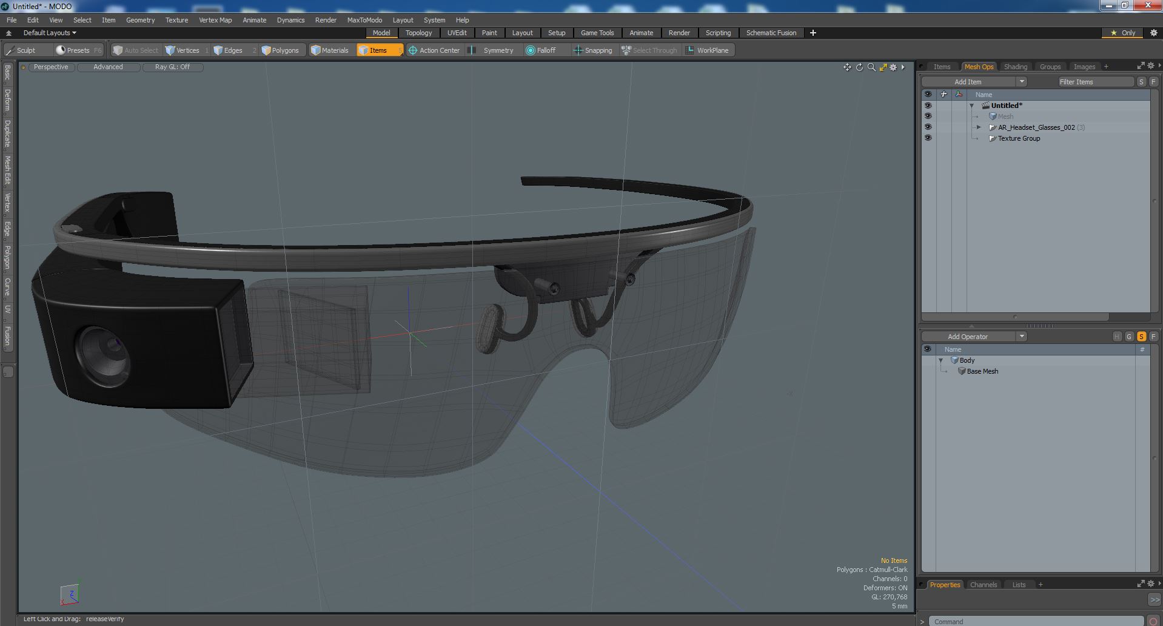Click the Filter Items input field
1163x626 pixels.
[1096, 82]
